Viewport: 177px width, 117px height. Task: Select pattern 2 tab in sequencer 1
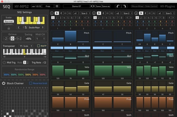(57, 18)
